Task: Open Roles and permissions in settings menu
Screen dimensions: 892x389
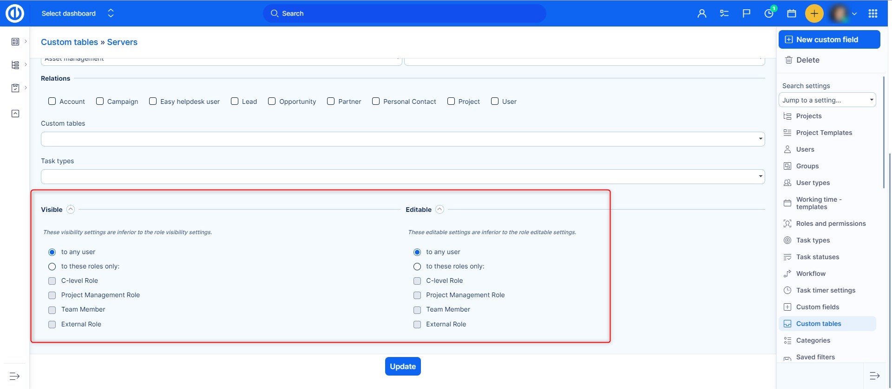Action: click(831, 223)
